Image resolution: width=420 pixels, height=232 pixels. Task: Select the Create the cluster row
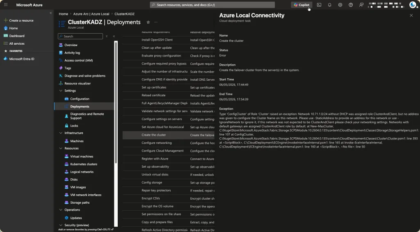(169, 135)
